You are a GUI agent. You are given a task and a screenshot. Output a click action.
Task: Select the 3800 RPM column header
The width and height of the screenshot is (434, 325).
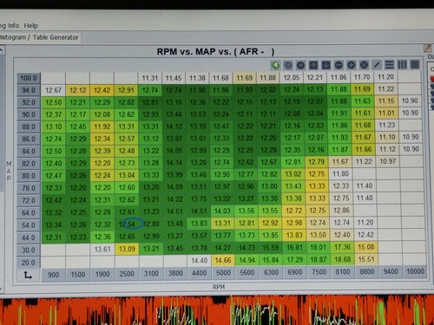click(x=175, y=273)
